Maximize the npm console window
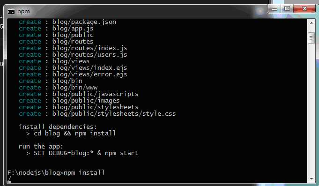The width and height of the screenshot is (319, 186). 287,9
